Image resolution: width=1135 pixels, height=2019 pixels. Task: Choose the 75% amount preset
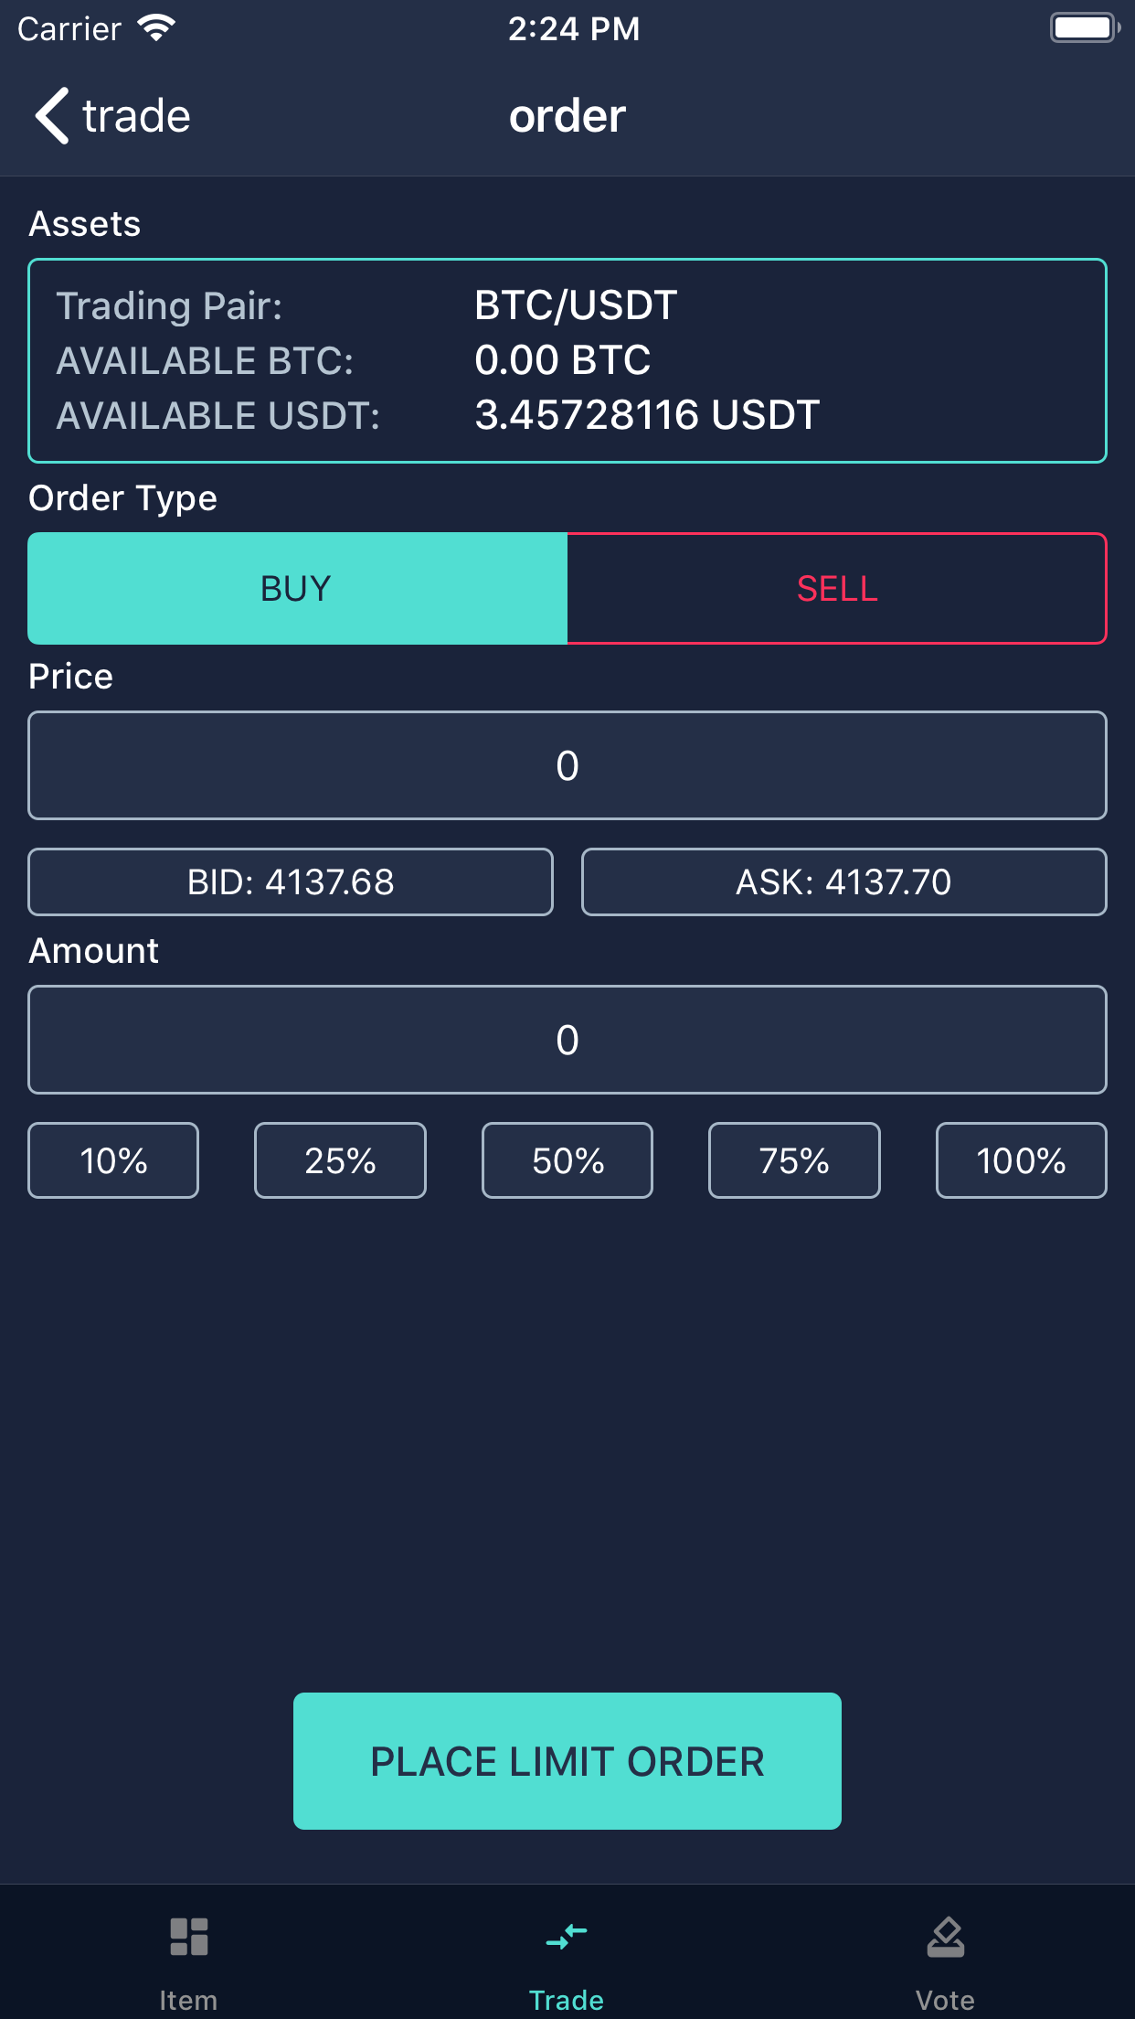coord(794,1160)
